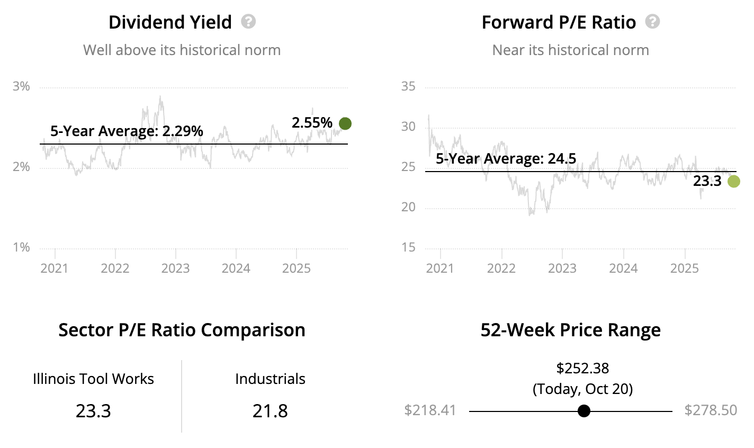Click the help icon beside Dividend Yield

point(248,22)
